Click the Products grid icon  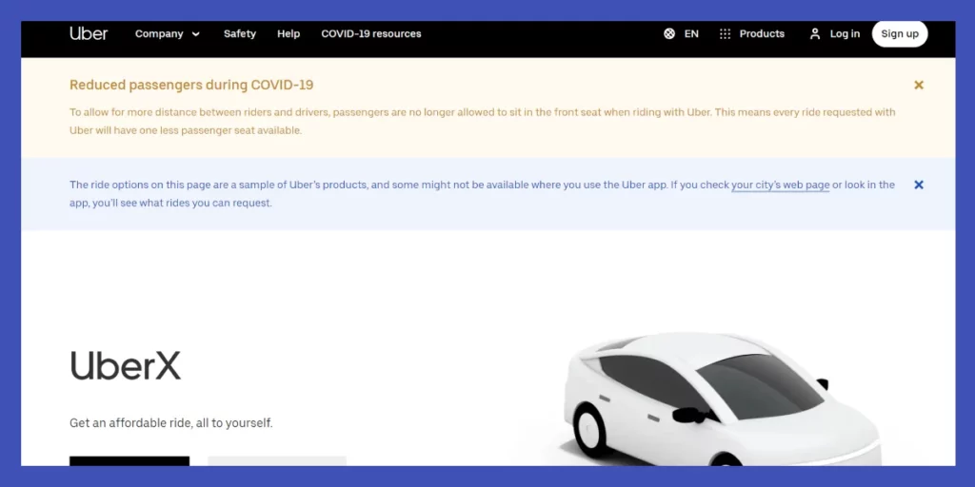725,33
